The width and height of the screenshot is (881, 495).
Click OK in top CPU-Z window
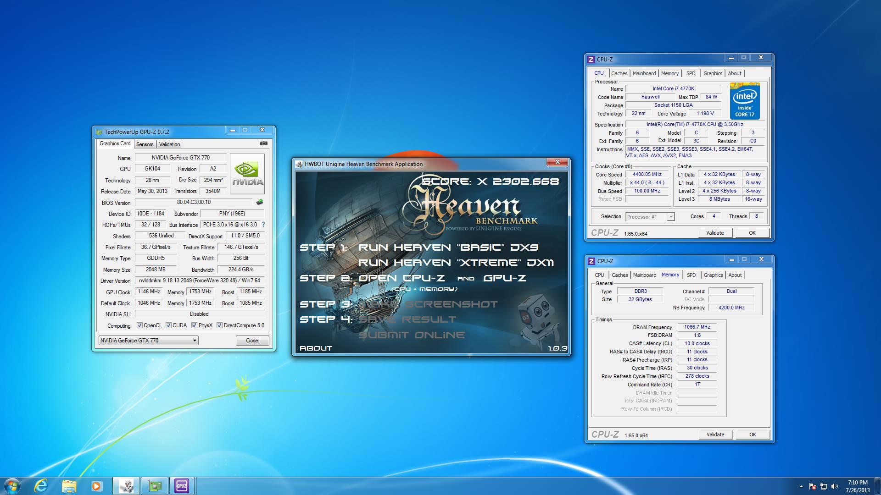tap(753, 233)
